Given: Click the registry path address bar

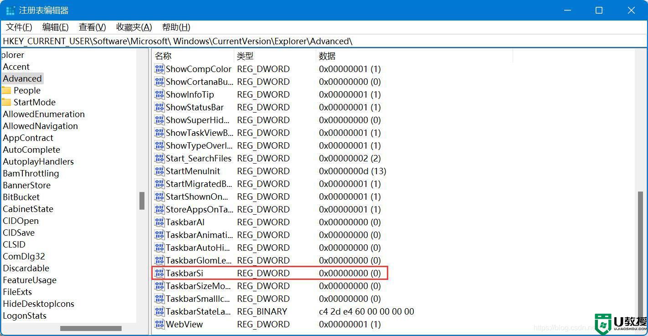Looking at the screenshot, I should pos(324,41).
